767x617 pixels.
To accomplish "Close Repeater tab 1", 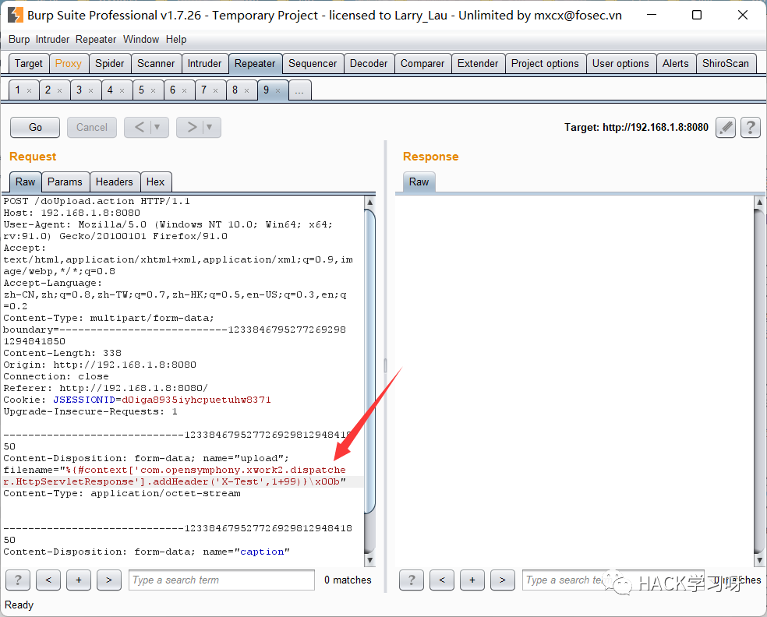I will (x=30, y=90).
